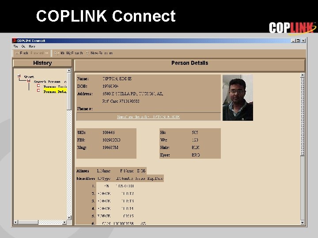Click the Hair value BLK
The width and height of the screenshot is (318, 238).
pos(196,148)
